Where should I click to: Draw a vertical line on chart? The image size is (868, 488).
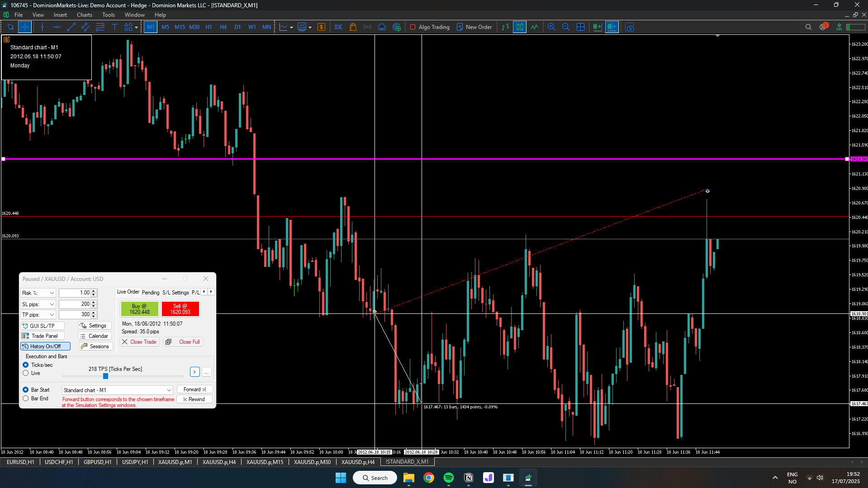[42, 27]
